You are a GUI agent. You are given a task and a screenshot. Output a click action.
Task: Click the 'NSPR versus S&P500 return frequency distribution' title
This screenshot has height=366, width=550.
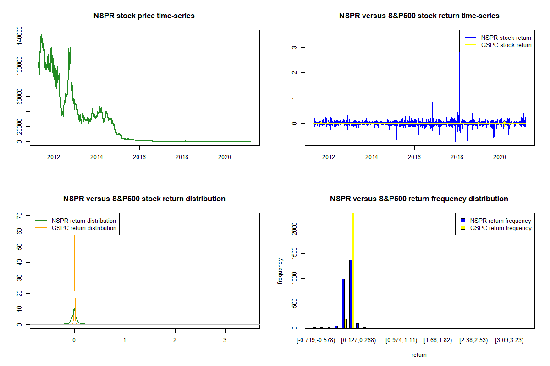(x=419, y=199)
